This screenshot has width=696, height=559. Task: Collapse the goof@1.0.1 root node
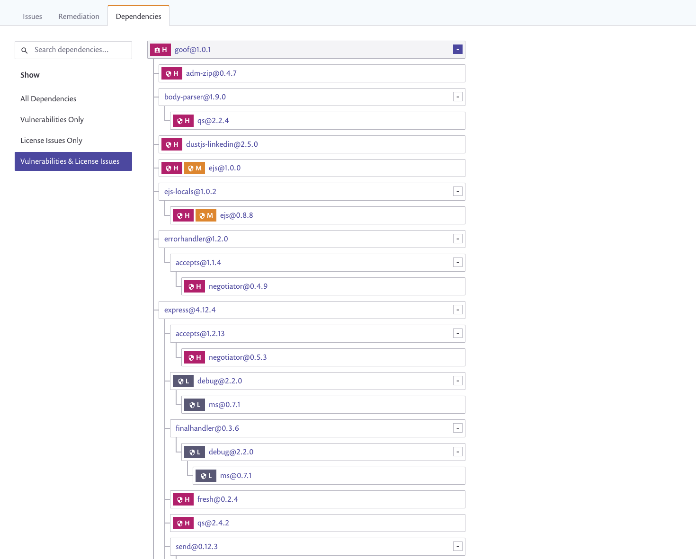[457, 49]
